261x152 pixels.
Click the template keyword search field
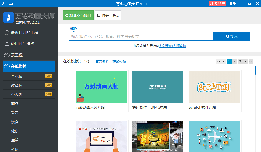[141, 36]
